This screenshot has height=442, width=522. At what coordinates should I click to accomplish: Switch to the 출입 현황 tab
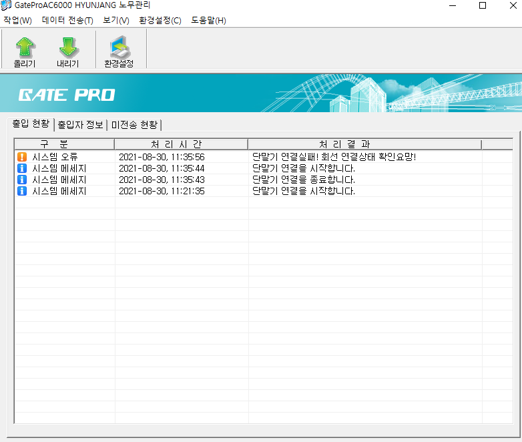point(31,124)
